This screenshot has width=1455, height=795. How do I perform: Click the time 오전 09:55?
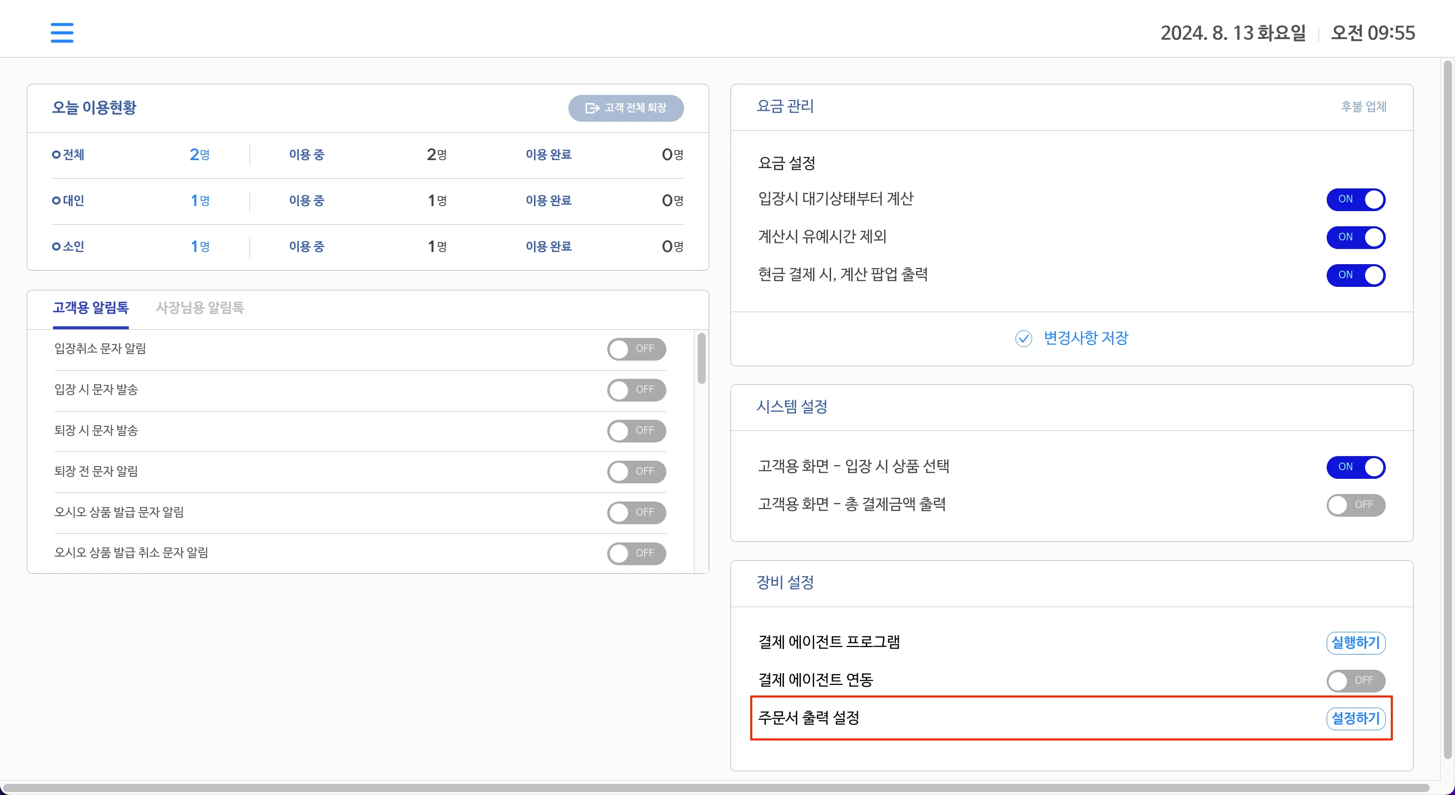tap(1373, 33)
